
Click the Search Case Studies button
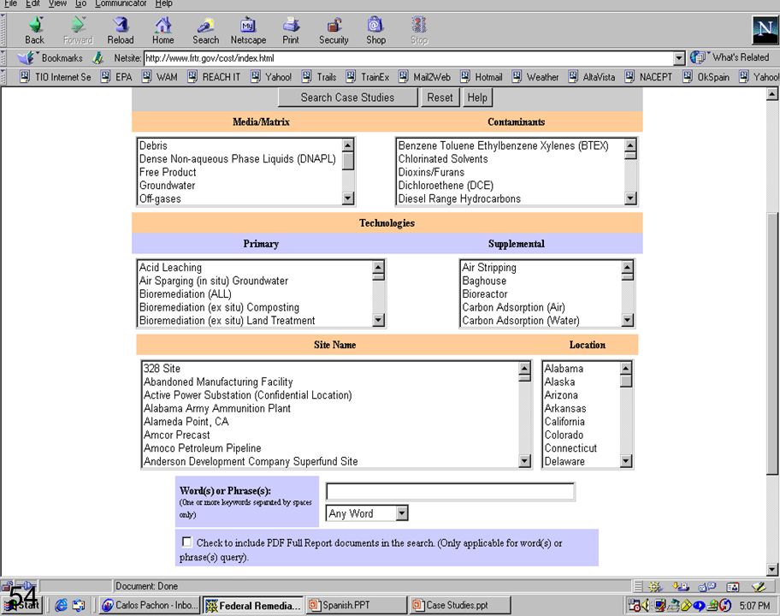tap(348, 98)
